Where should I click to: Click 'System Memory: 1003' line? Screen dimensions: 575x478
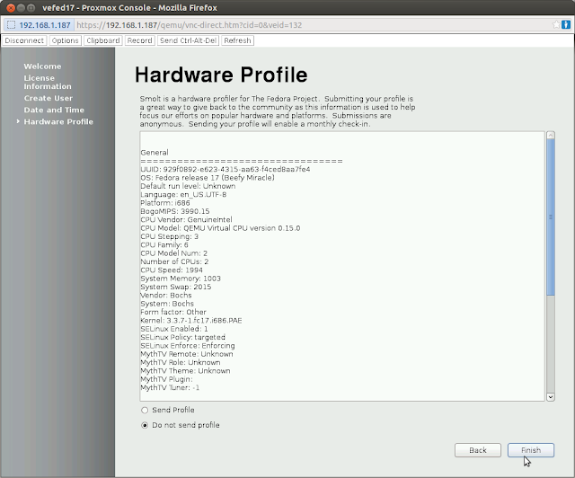pos(181,279)
